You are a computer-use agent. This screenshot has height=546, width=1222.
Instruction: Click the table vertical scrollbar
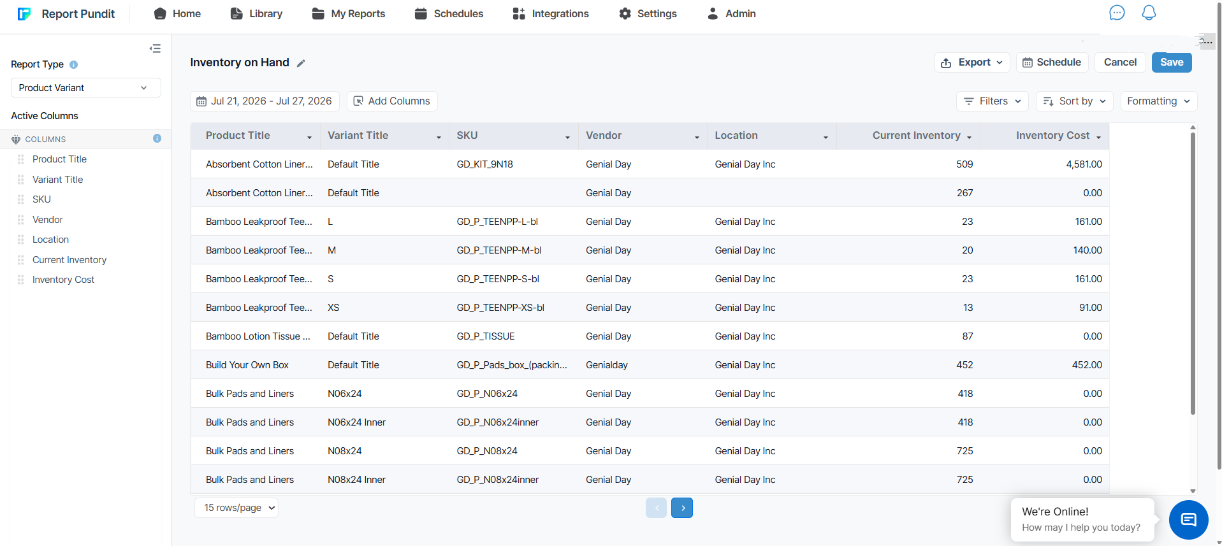(1193, 274)
